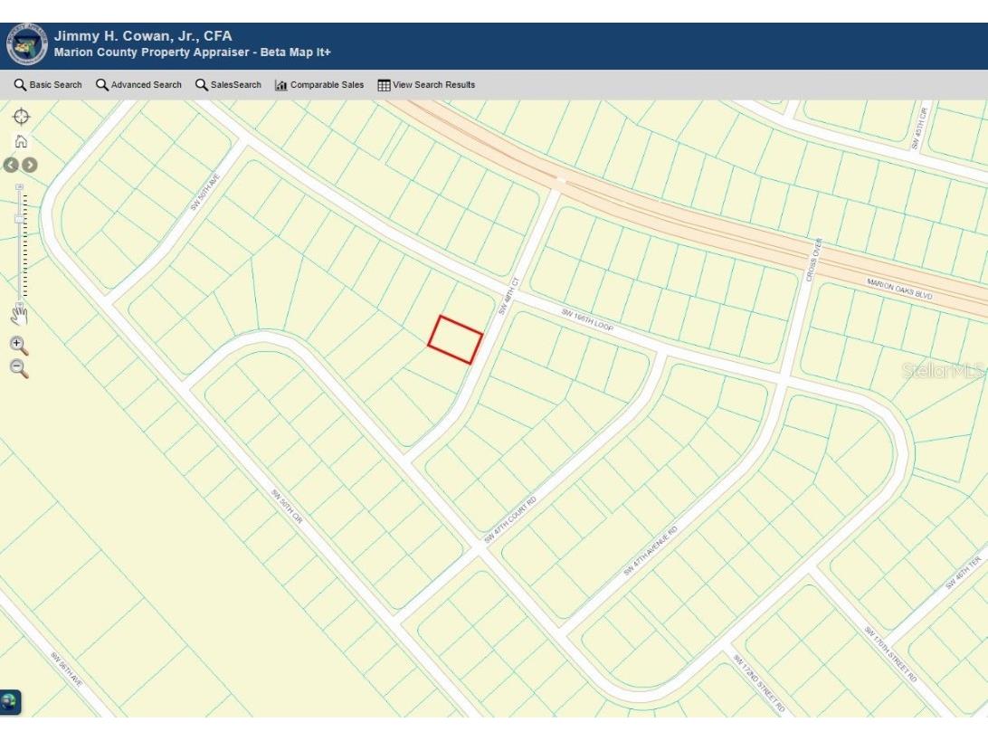Screen dimensions: 988x741
Task: Click the zoom in magnifier icon
Action: [19, 345]
